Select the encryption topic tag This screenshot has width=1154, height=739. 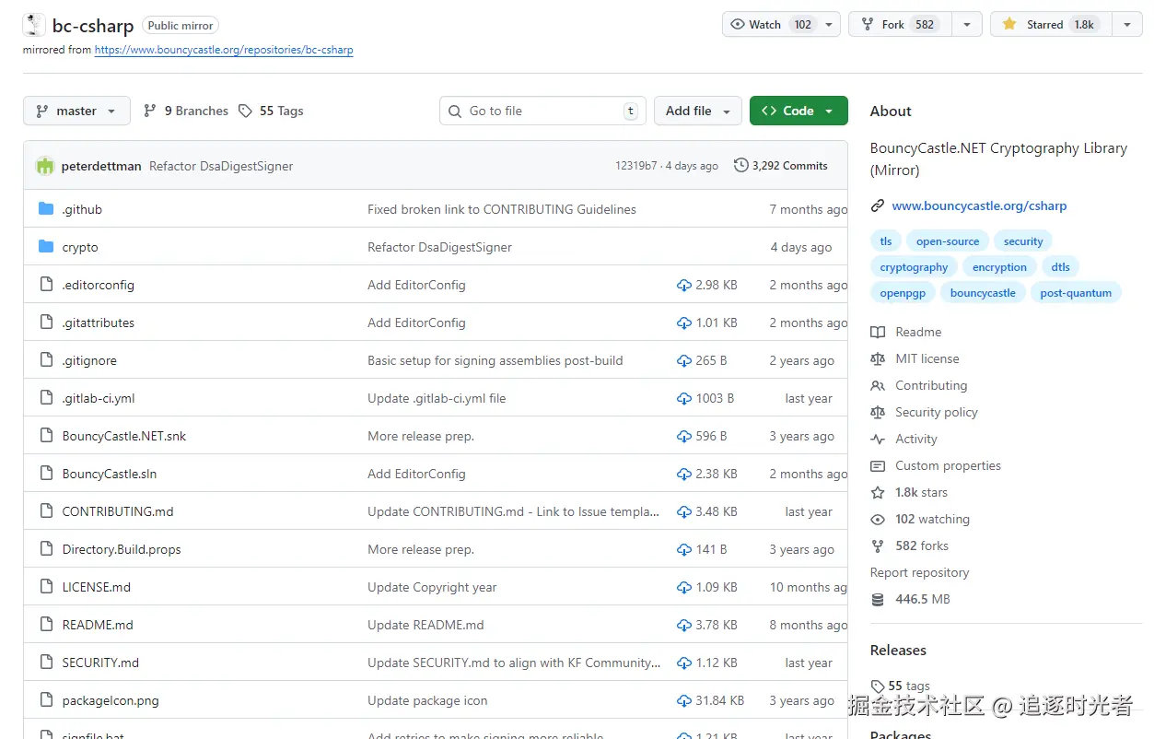point(999,267)
